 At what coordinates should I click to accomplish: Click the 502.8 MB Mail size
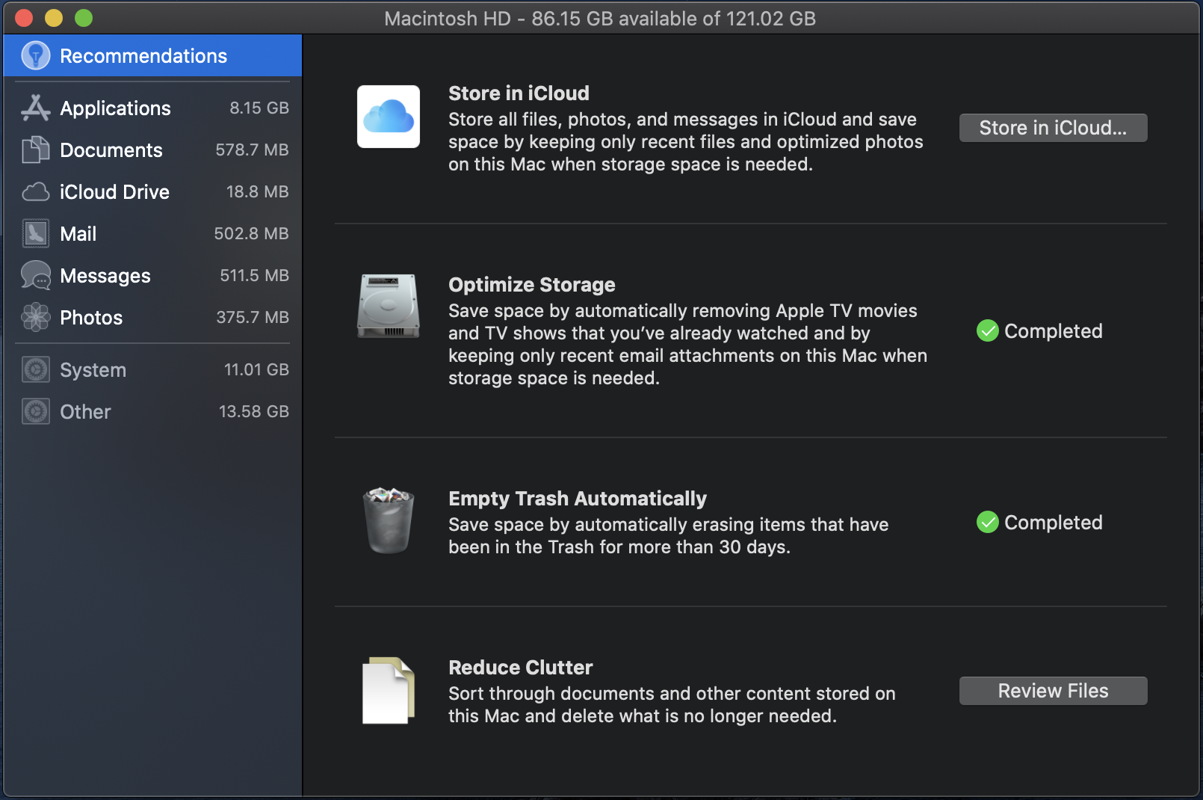tap(251, 233)
